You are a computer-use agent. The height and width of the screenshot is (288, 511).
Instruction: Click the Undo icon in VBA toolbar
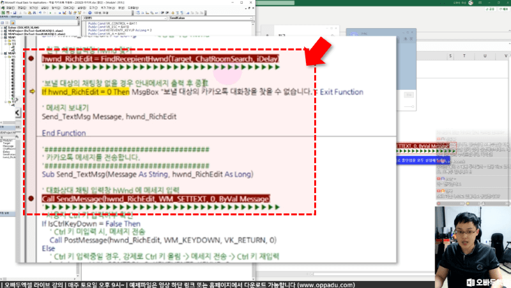tap(40, 13)
